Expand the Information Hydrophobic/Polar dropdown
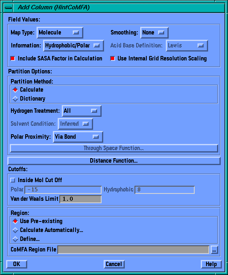 (x=74, y=45)
